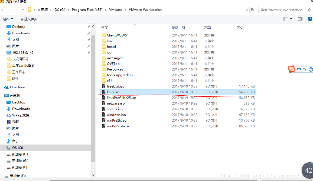Select the Resources folder

tap(115, 69)
